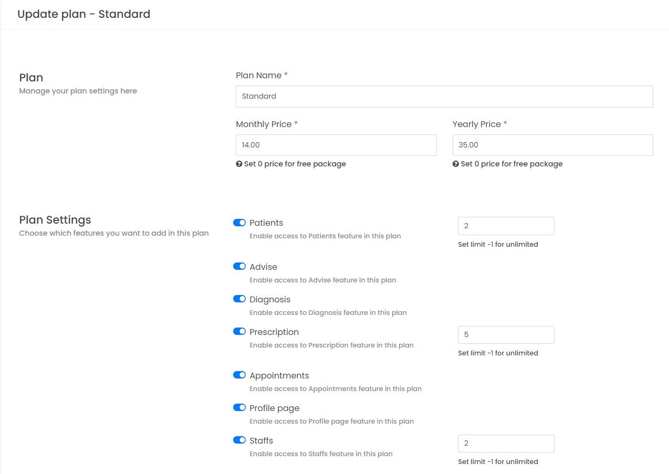The width and height of the screenshot is (669, 474).
Task: Click the Diagnosis feature label
Action: tap(270, 300)
